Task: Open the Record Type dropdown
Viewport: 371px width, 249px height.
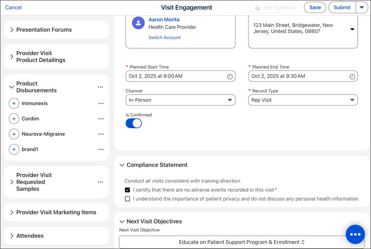Action: (x=303, y=100)
